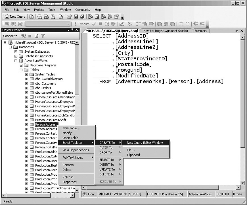Click the Analysis Services MDX Query icon
The width and height of the screenshot is (247, 205).
39,17
